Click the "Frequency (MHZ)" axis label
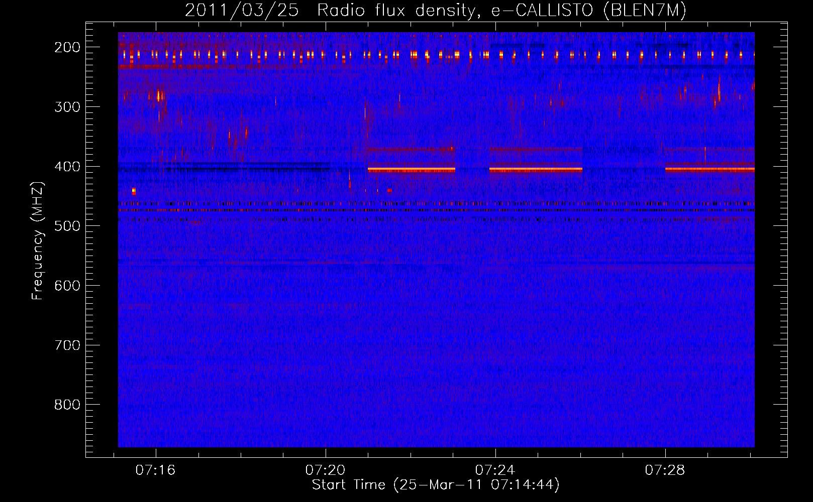This screenshot has width=813, height=502. click(x=38, y=240)
